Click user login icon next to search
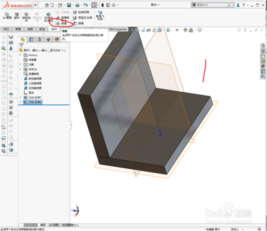Image resolution: width=267 pixels, height=231 pixels. point(238,5)
